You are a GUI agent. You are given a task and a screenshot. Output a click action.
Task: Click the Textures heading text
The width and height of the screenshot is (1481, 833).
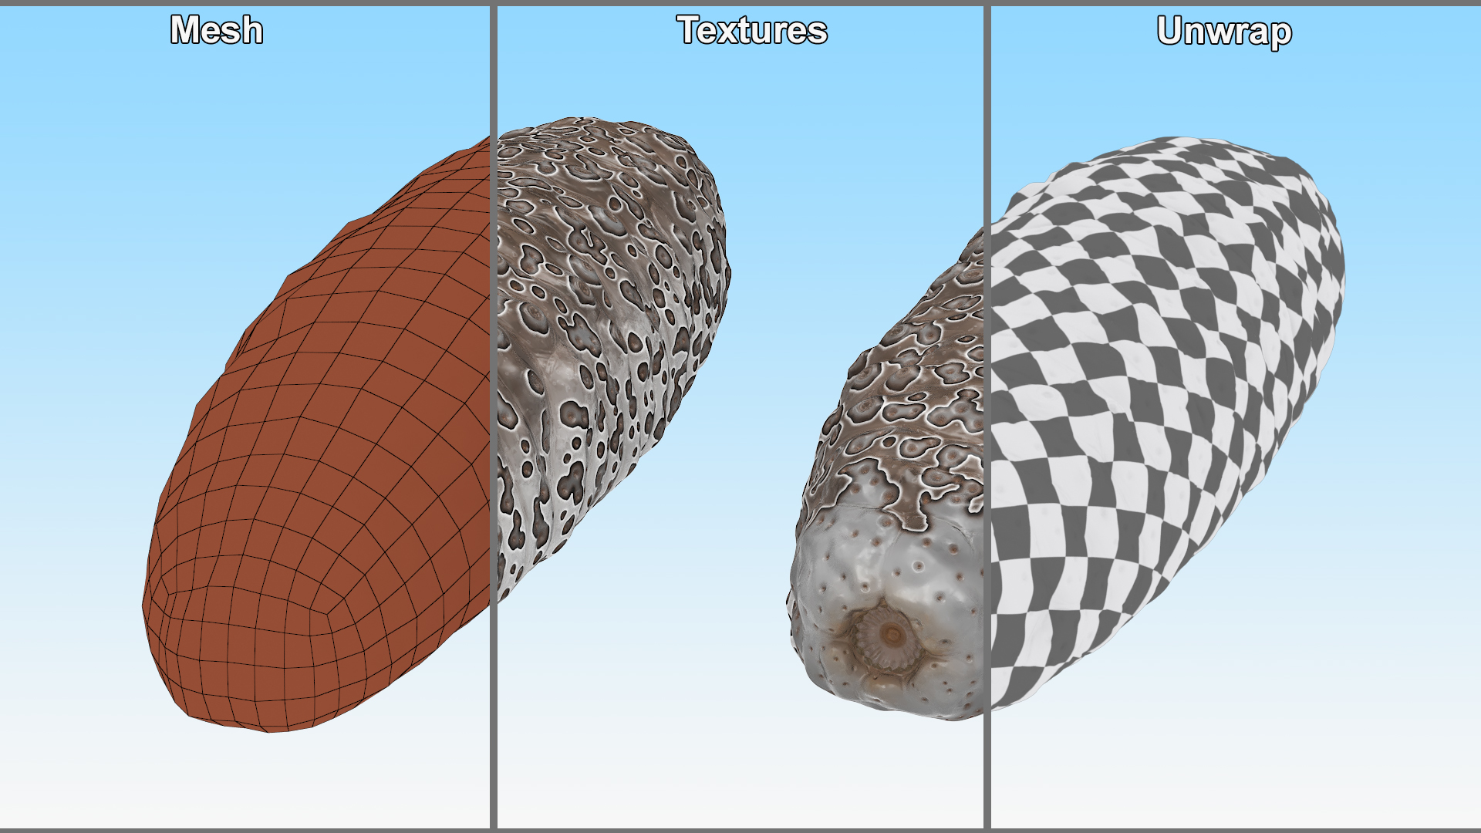[752, 31]
